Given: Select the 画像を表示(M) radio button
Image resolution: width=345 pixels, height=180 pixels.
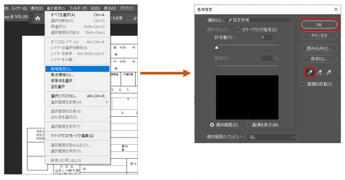Looking at the screenshot, I should click(249, 125).
